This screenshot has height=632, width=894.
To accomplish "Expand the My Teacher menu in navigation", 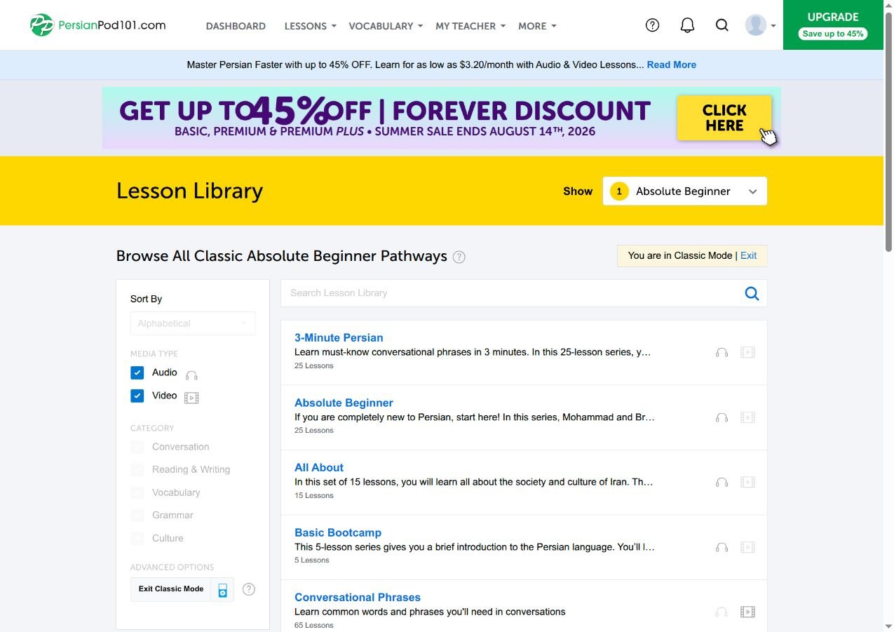I will [x=470, y=26].
